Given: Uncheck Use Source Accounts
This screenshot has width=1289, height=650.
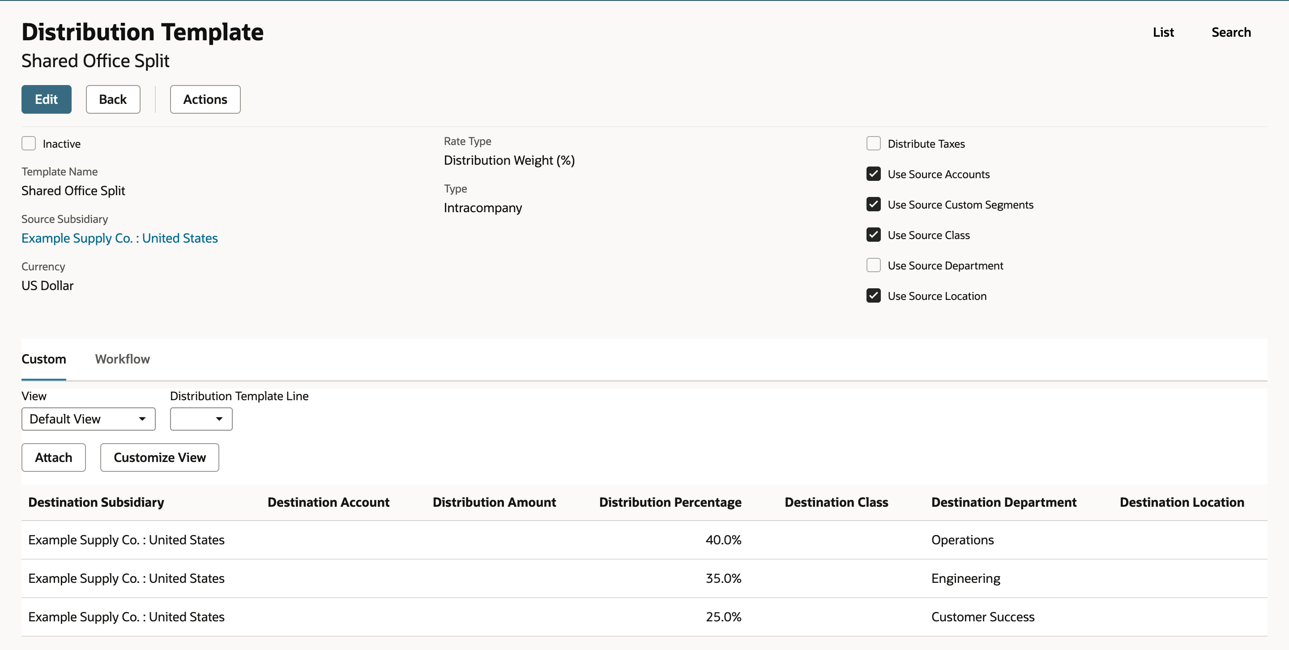Looking at the screenshot, I should coord(873,174).
